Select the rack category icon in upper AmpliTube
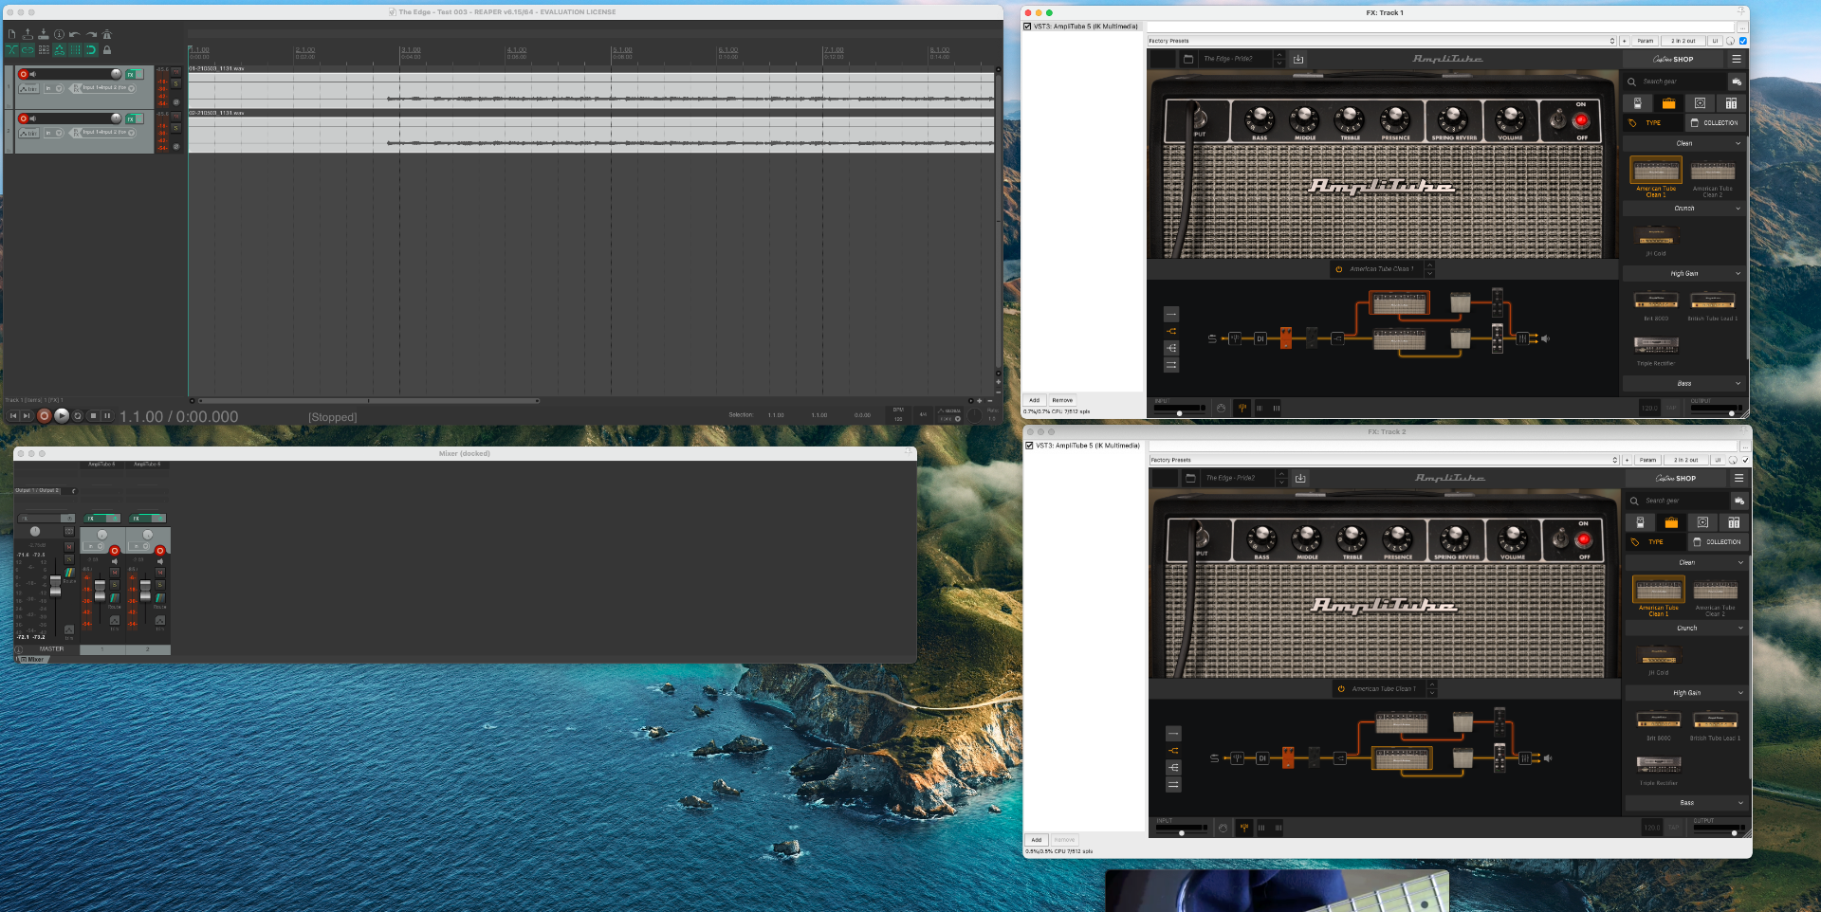1821x912 pixels. [1731, 103]
